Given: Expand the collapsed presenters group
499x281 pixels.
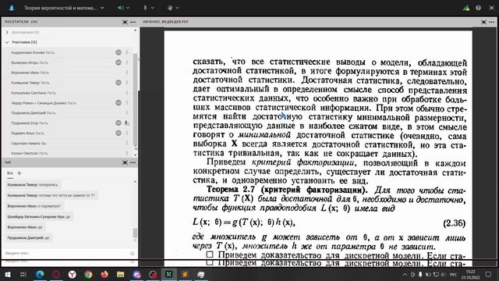Looking at the screenshot, I should click(7, 32).
